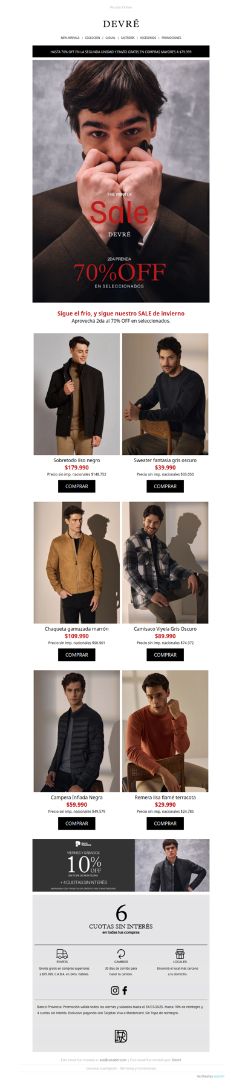This screenshot has height=1079, width=242.
Task: Click the Cambios exchange arrows icon
Action: point(121,954)
